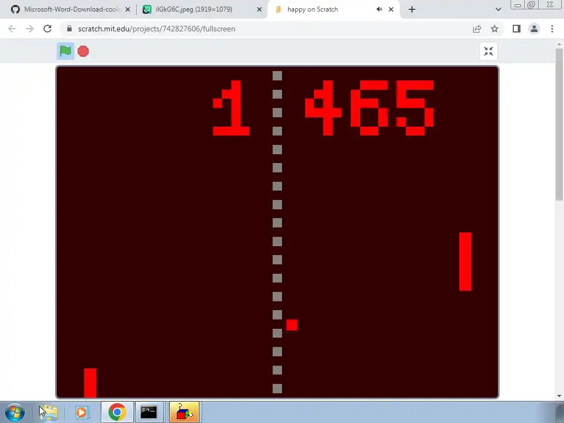Expand the tab search dropdown
This screenshot has width=564, height=423.
(x=498, y=9)
